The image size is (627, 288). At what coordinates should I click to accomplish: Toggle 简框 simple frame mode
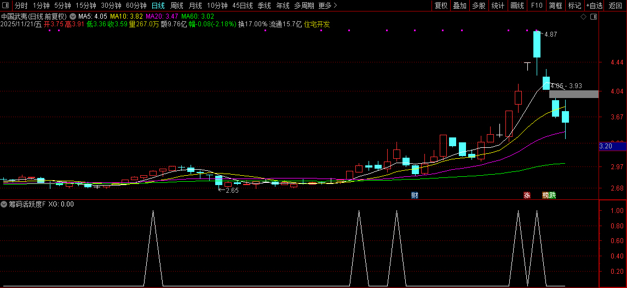[x=555, y=5]
